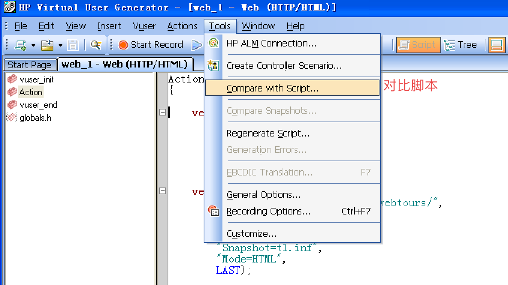Click the Run play arrow icon
This screenshot has width=508, height=285.
(197, 45)
